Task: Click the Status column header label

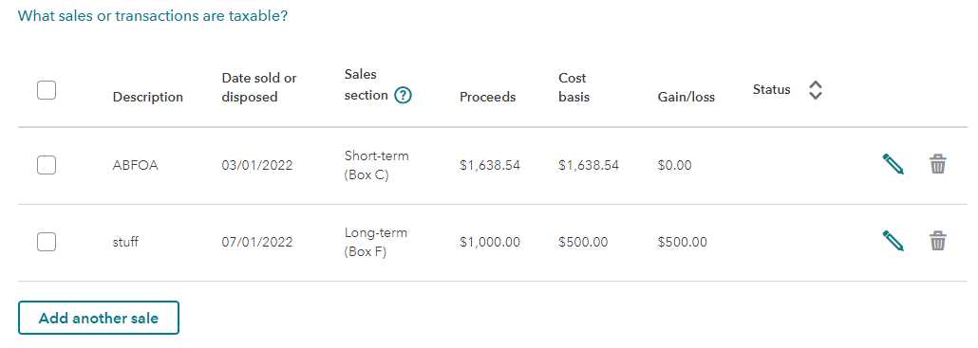Action: 772,90
